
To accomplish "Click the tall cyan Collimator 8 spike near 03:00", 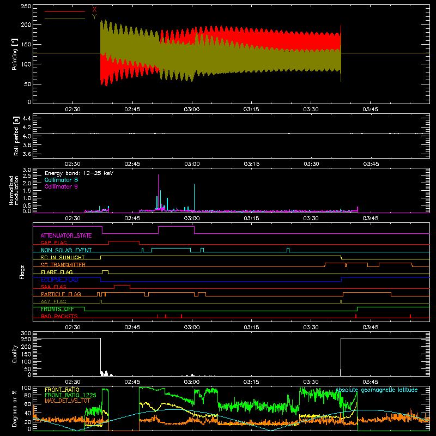I will tap(194, 197).
